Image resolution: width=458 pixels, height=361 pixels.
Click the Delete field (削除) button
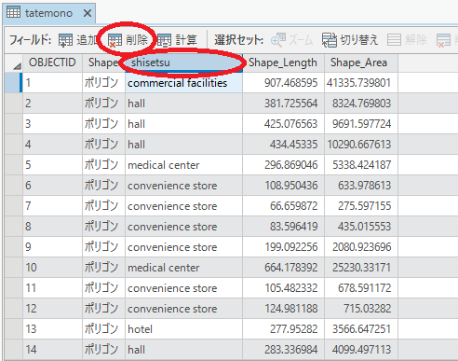pos(128,40)
